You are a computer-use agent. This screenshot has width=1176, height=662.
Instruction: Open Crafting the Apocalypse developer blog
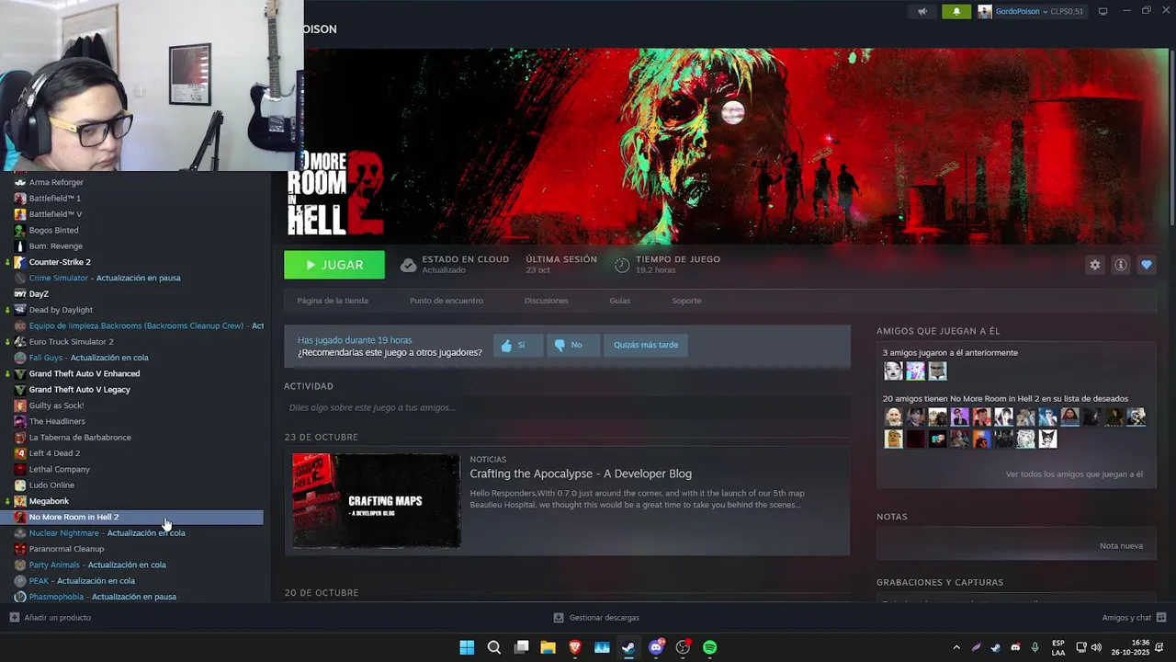[x=581, y=474]
